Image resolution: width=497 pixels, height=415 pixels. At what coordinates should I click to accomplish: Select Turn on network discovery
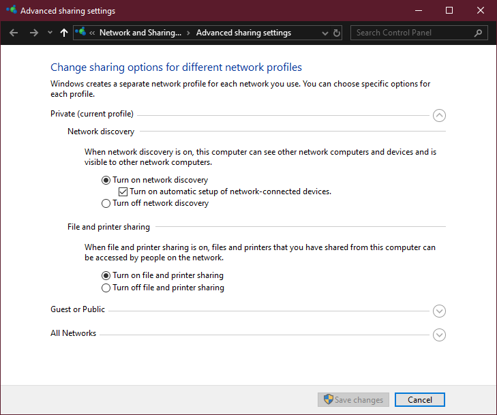[106, 180]
